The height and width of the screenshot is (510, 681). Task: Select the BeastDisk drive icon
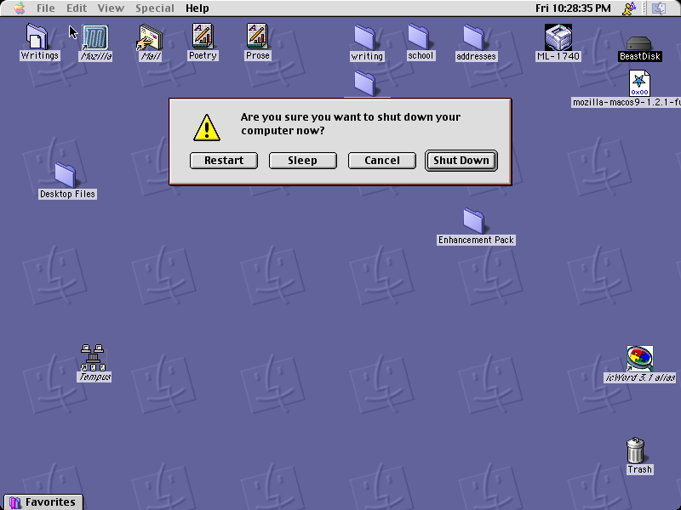point(639,43)
